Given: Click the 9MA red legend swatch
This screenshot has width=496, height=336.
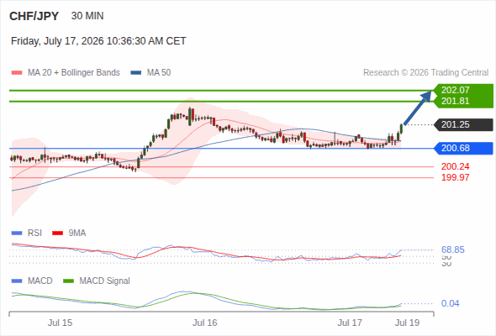Looking at the screenshot, I should tap(57, 234).
